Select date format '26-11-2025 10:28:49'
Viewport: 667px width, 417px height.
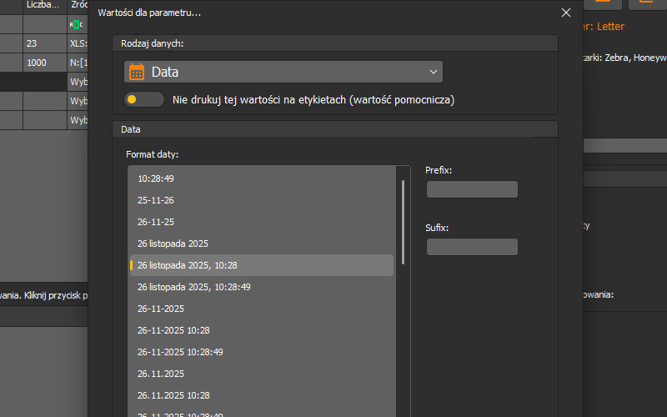262,352
